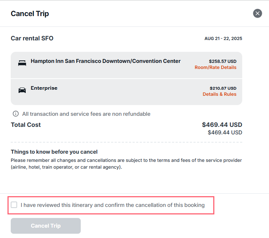Click the non refundable fees notice text
The height and width of the screenshot is (238, 269).
pyautogui.click(x=86, y=114)
